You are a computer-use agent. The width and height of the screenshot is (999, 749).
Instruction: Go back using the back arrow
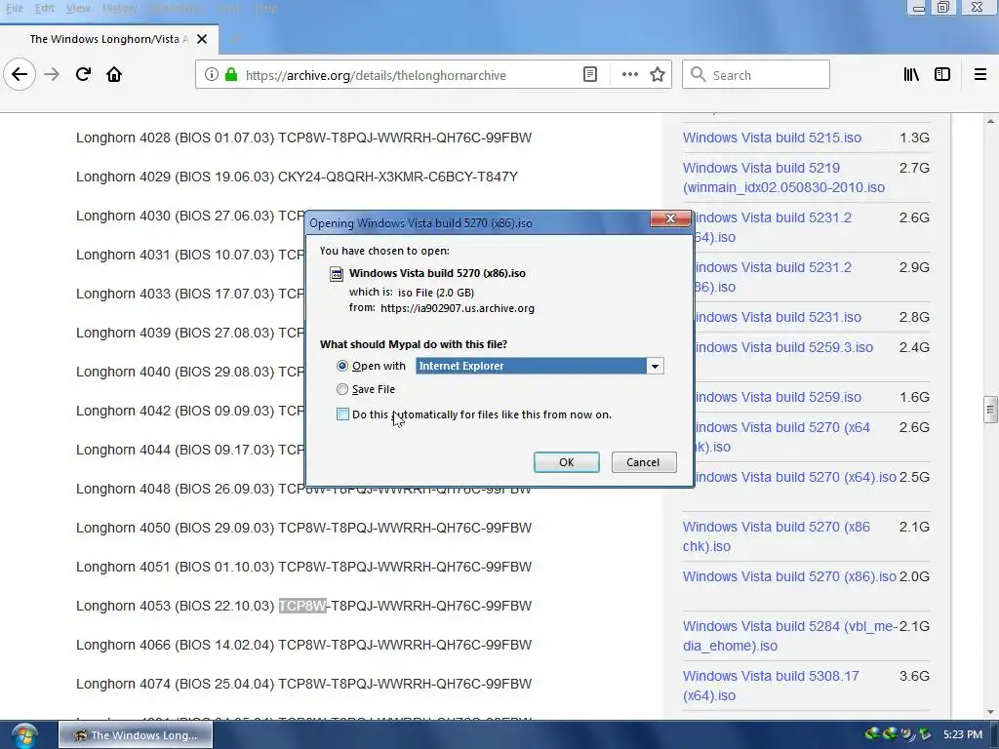(20, 74)
